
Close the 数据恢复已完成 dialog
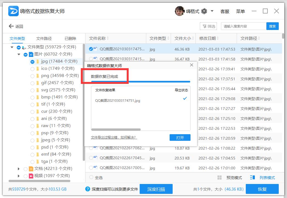pos(191,65)
